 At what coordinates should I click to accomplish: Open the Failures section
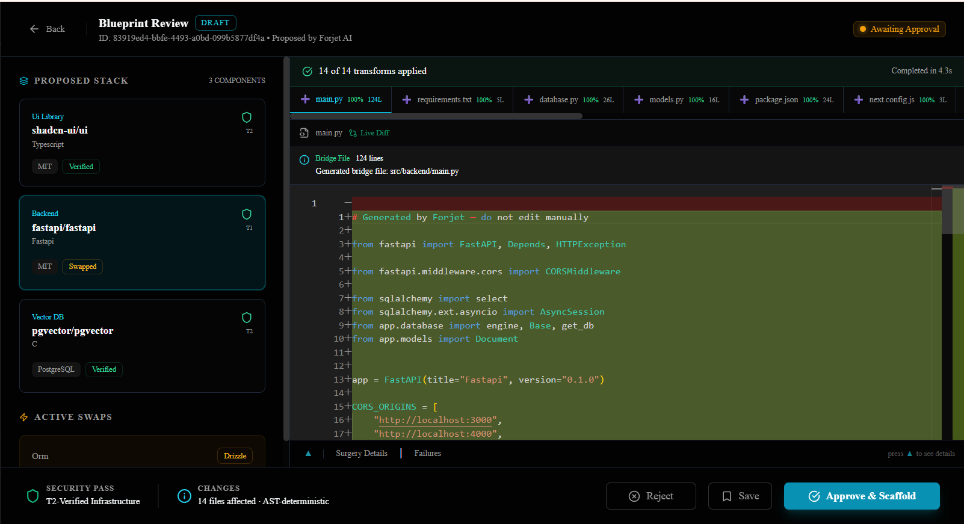[x=427, y=454]
